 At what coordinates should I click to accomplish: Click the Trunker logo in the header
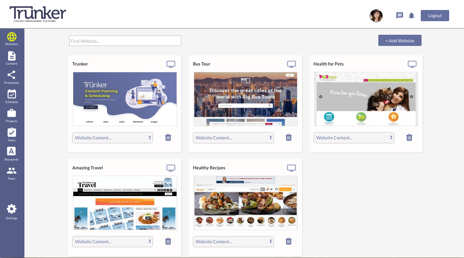38,14
